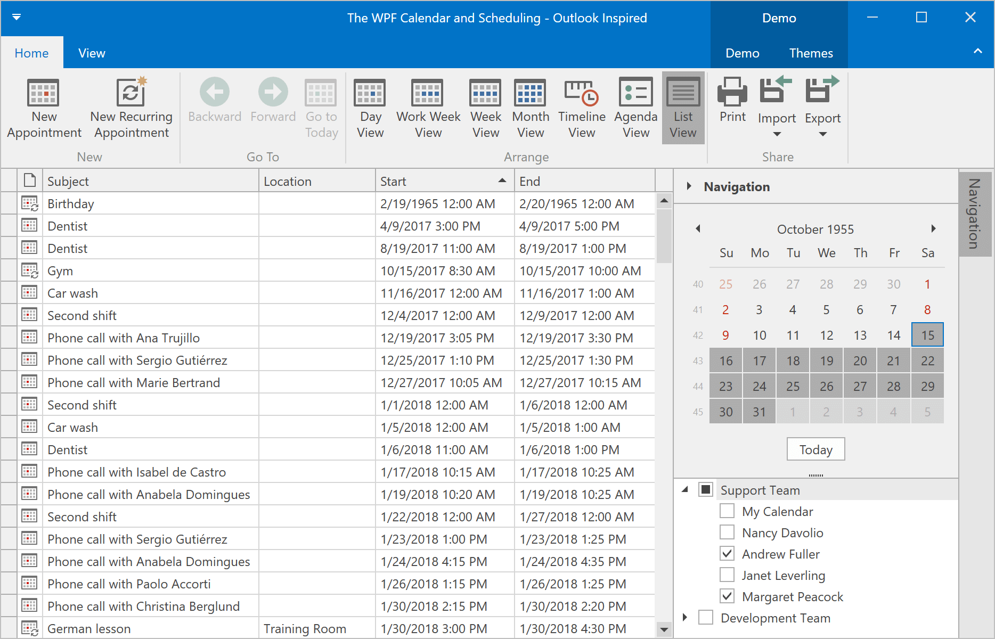Image resolution: width=995 pixels, height=639 pixels.
Task: Uncheck Andrew Fuller's calendar
Action: (727, 554)
